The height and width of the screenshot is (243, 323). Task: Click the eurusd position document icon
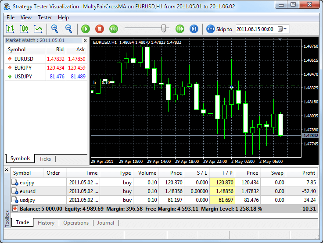pos(15,191)
